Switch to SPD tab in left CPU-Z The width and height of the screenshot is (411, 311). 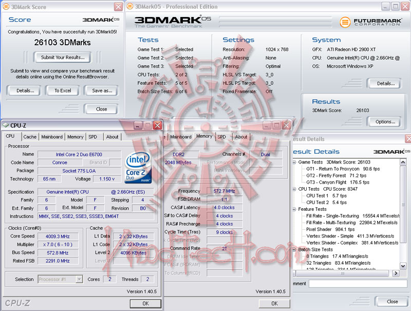pos(93,137)
